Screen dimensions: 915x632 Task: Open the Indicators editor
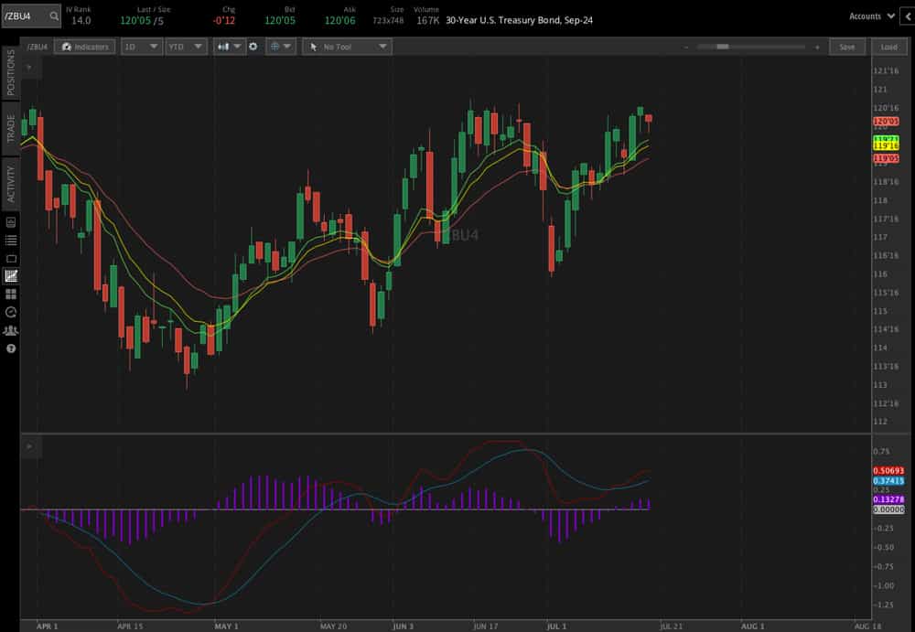84,47
